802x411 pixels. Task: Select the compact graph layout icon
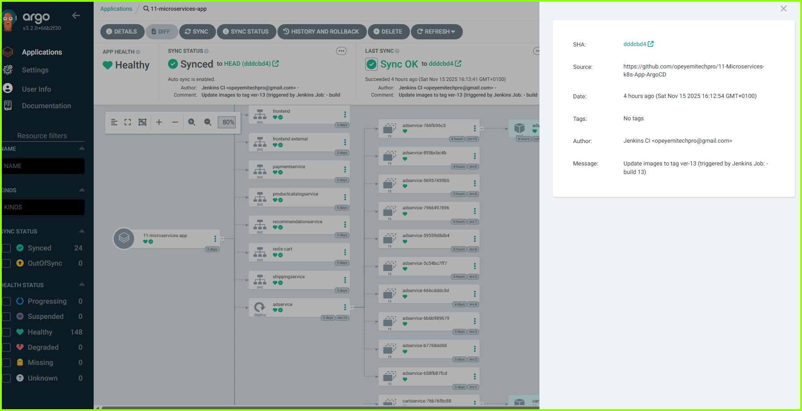(114, 122)
